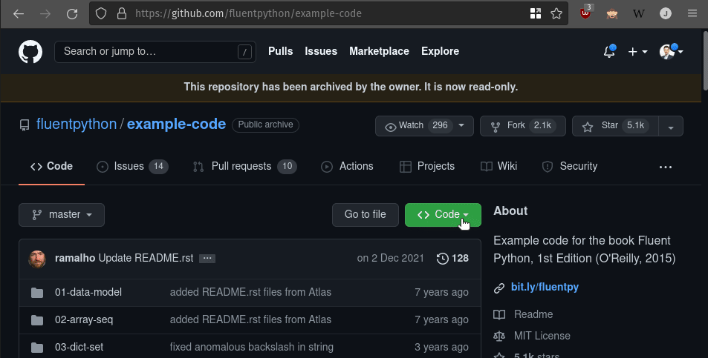Switch to the Issues tab
The width and height of the screenshot is (708, 358).
point(132,166)
